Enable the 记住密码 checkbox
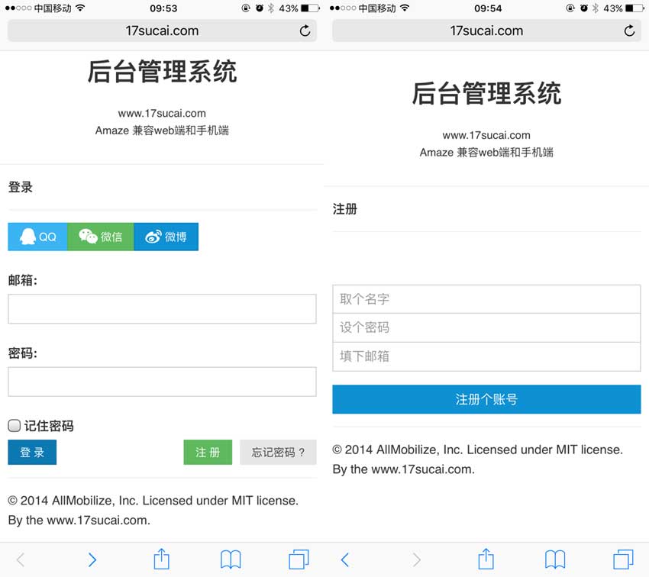Viewport: 649px width, 577px height. pos(15,426)
